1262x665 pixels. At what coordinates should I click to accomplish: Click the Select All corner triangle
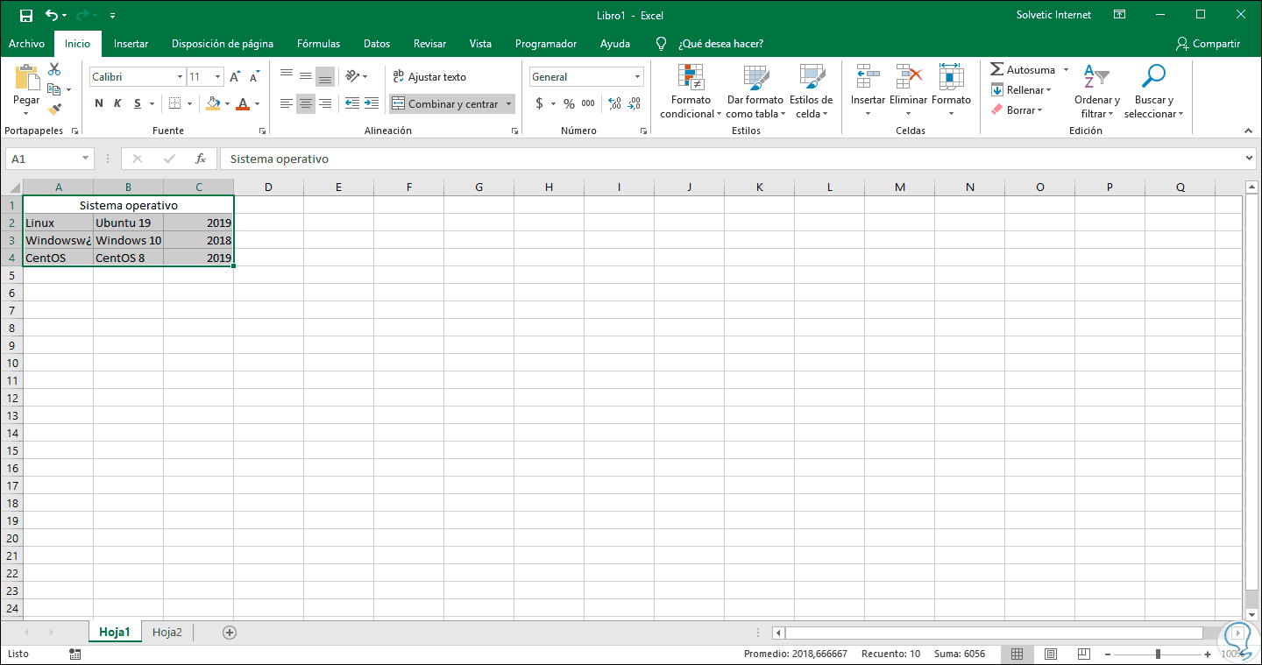pyautogui.click(x=12, y=187)
